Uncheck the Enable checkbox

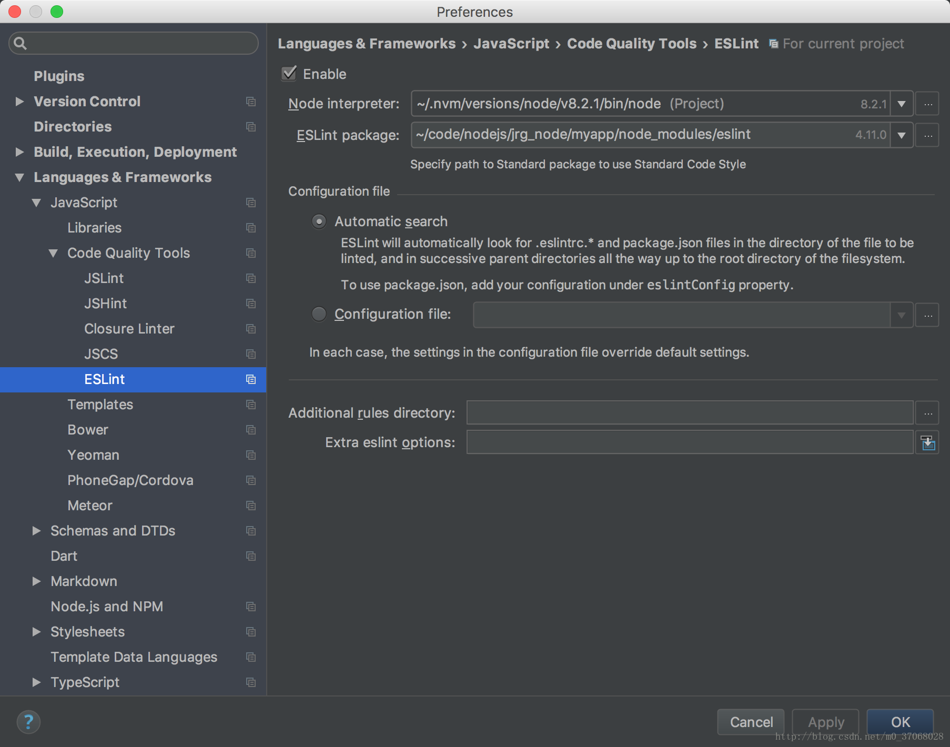289,74
